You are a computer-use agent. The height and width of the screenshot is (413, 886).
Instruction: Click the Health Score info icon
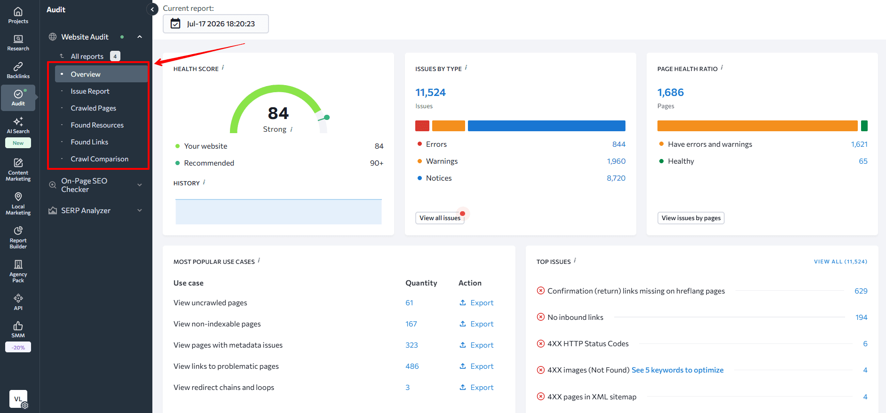tap(223, 68)
